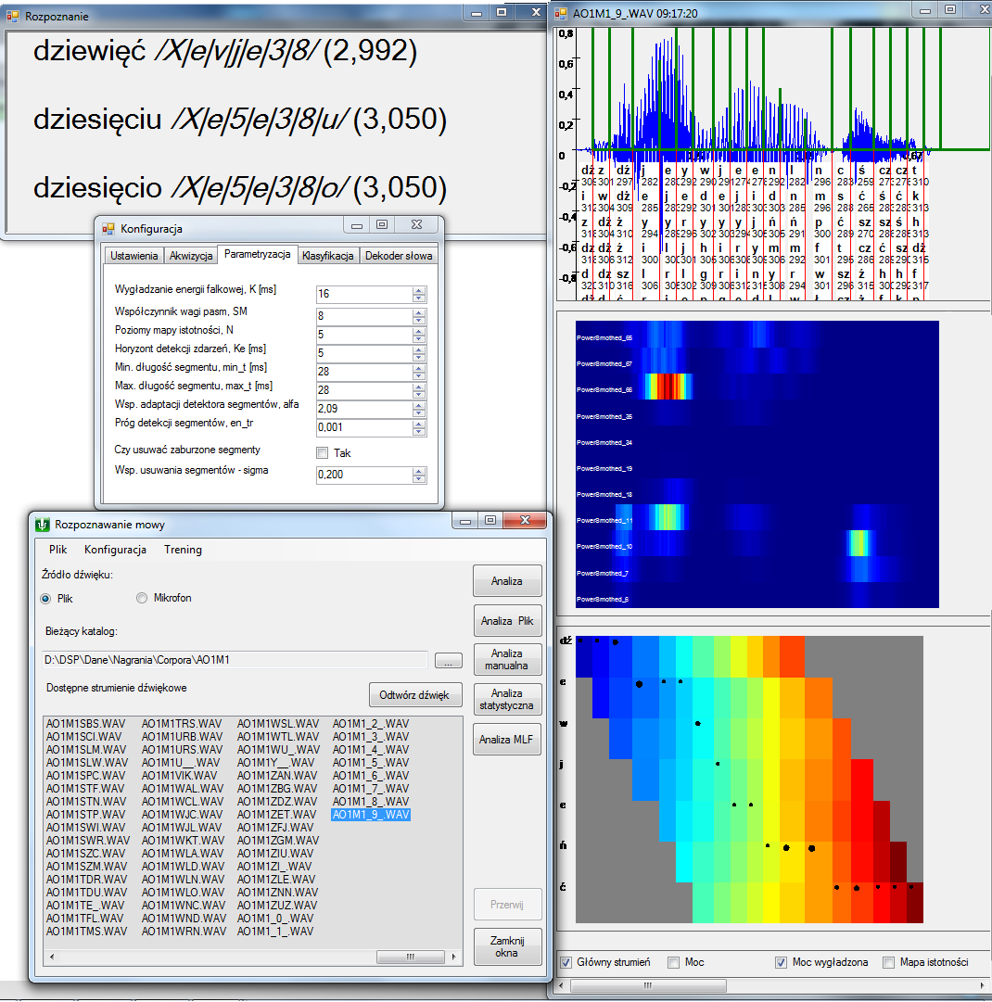Image resolution: width=992 pixels, height=1002 pixels.
Task: Enable the Tak checkbox for removing disturbed segments
Action: [322, 453]
